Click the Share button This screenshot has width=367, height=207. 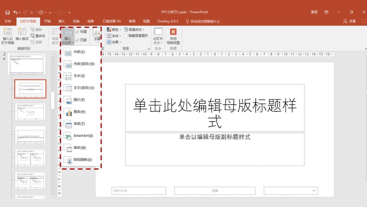(x=350, y=21)
